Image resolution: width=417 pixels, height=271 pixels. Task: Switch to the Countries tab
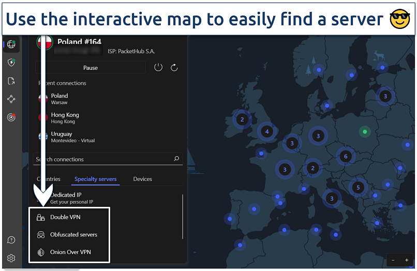(x=49, y=179)
